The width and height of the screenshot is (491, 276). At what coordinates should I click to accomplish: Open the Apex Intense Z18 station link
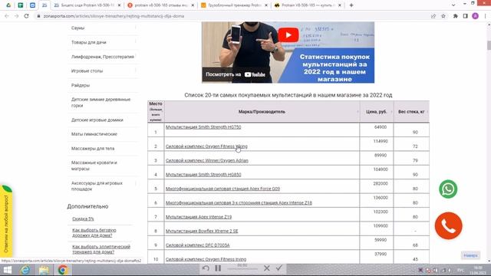(239, 202)
